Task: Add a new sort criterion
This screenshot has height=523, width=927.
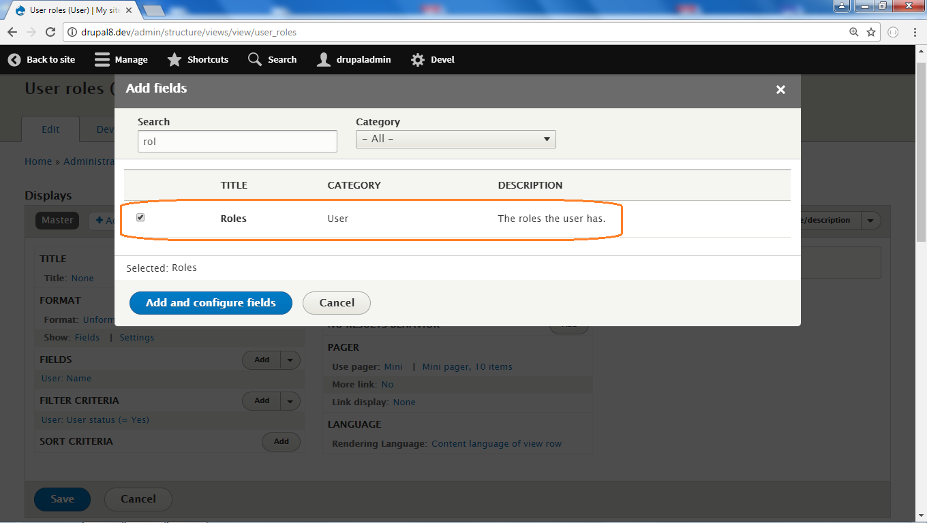Action: click(282, 442)
